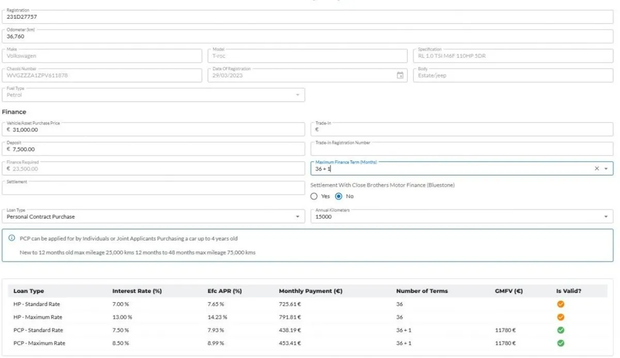Image resolution: width=620 pixels, height=358 pixels.
Task: Expand the Fuel Type dropdown
Action: [297, 95]
